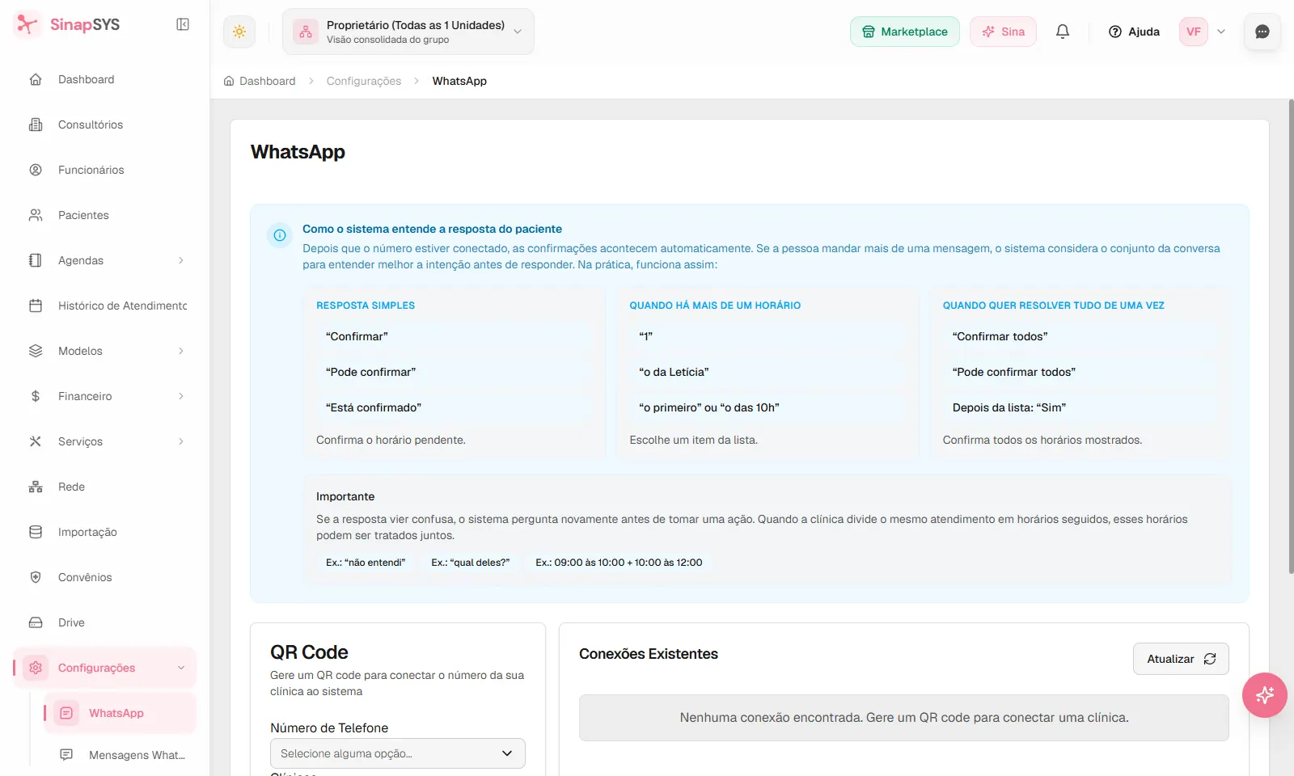
Task: Collapse the Configurações submenu chevron
Action: [181, 668]
